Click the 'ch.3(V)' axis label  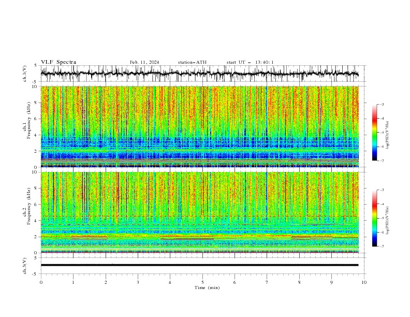click(25, 266)
